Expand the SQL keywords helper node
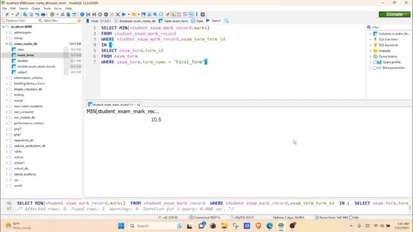Viewport: 413px width, 232px height. [x=370, y=45]
